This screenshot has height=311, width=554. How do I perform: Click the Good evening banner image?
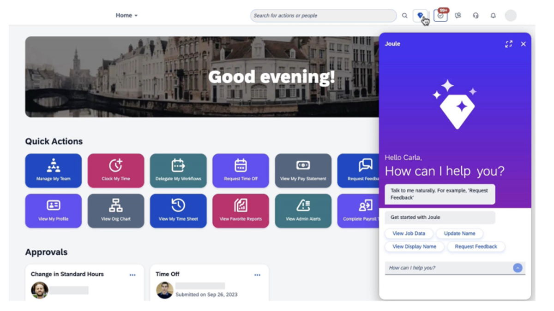202,77
